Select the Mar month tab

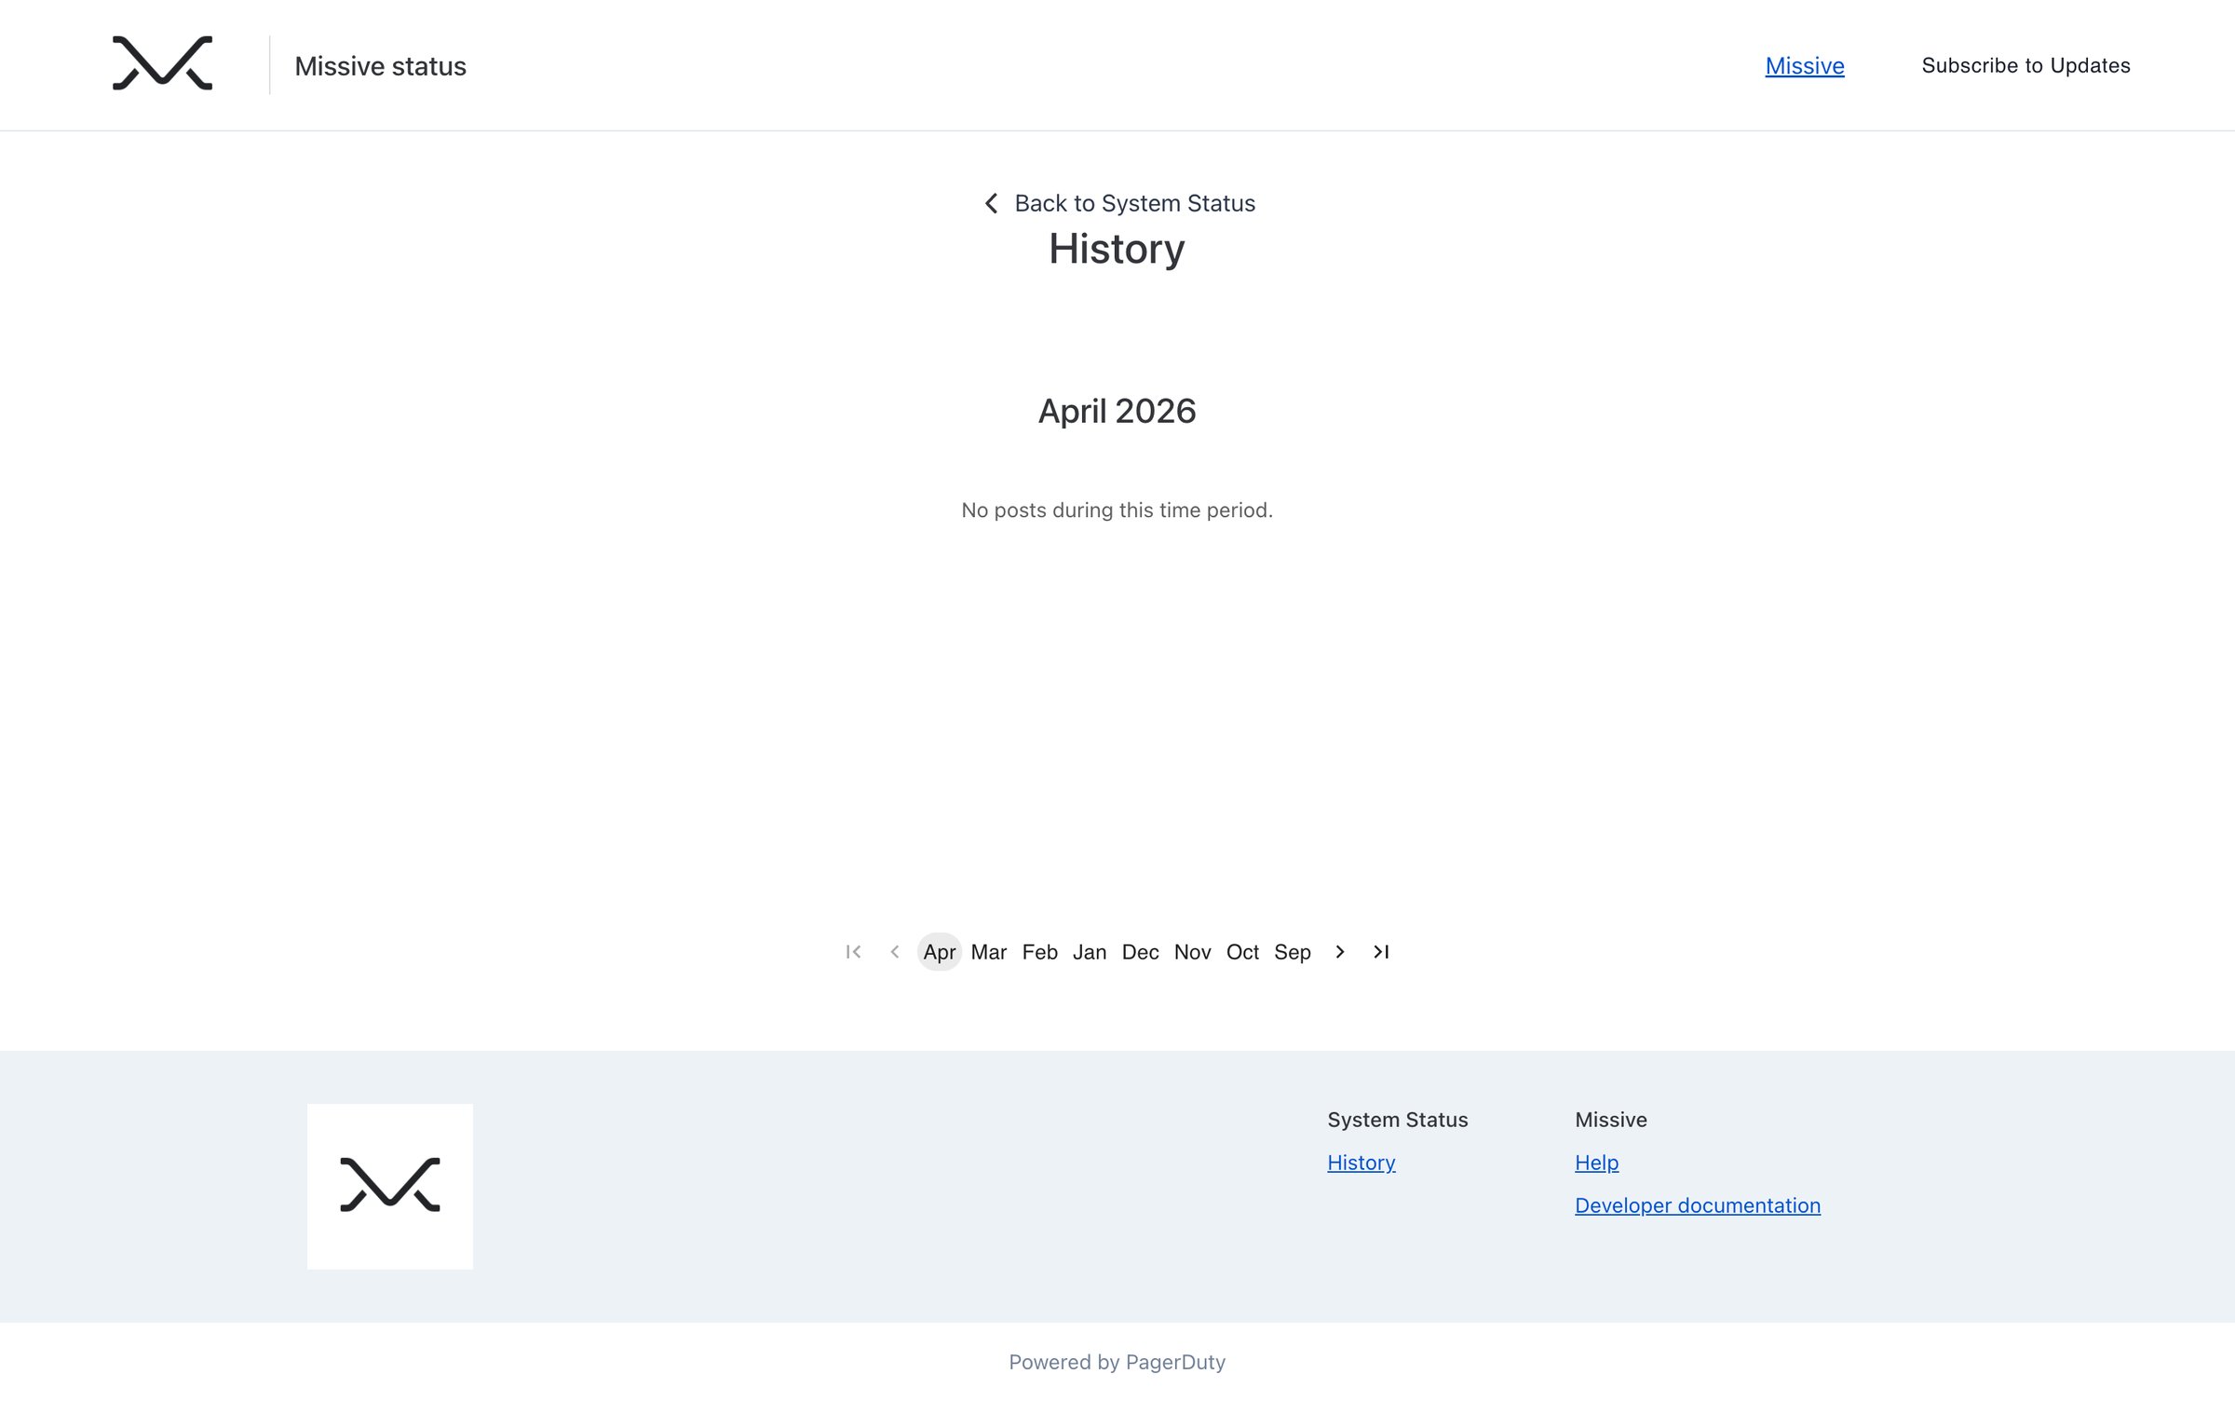tap(989, 952)
